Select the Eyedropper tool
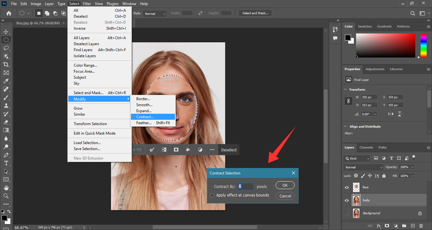 (6, 81)
